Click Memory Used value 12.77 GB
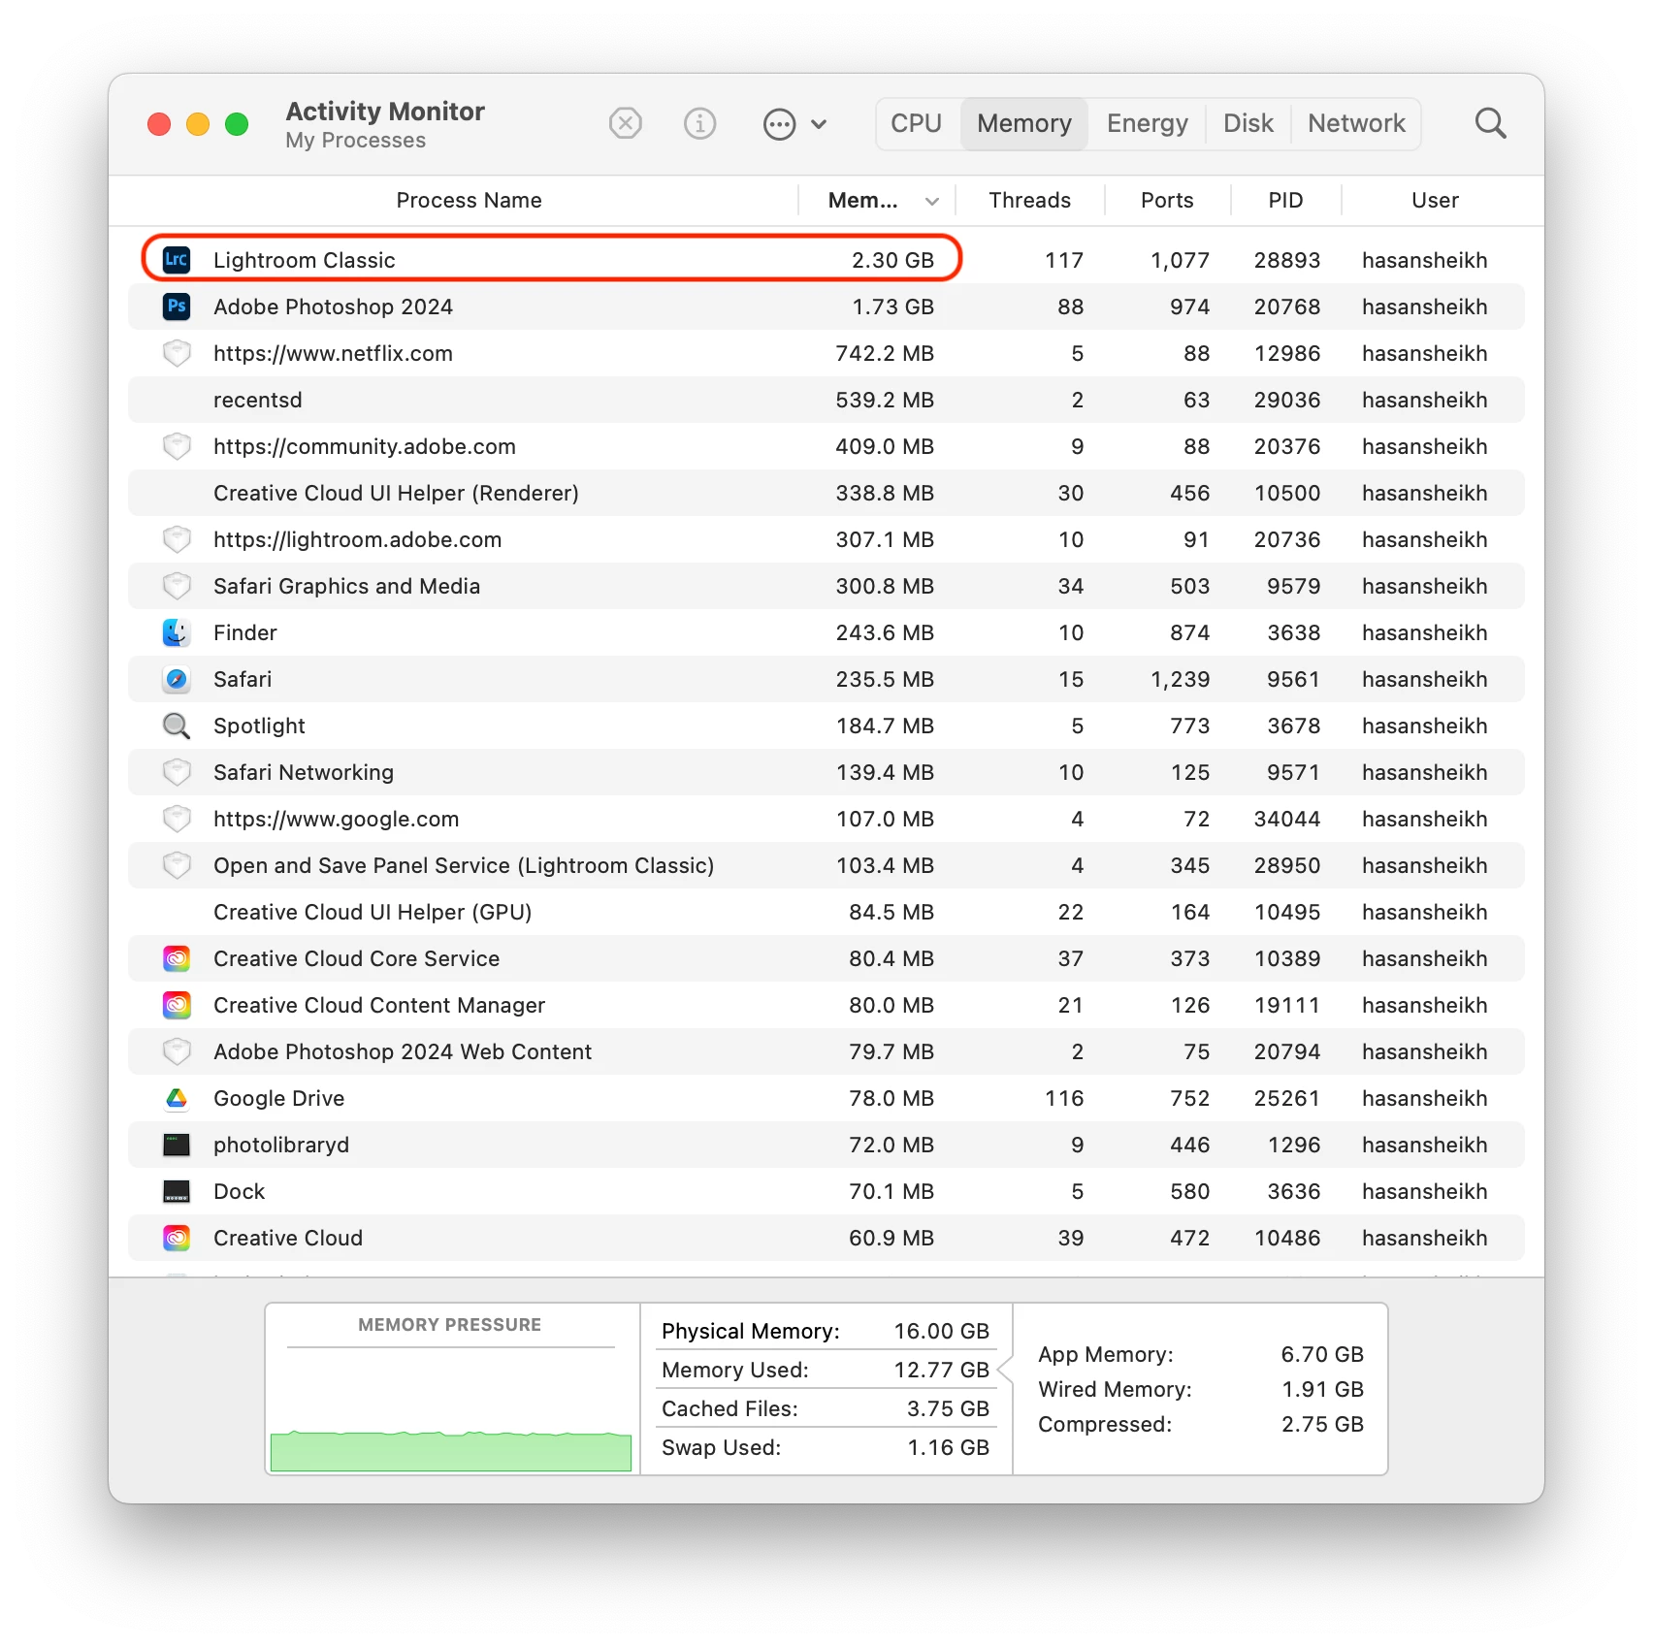The width and height of the screenshot is (1653, 1647). 941,1370
